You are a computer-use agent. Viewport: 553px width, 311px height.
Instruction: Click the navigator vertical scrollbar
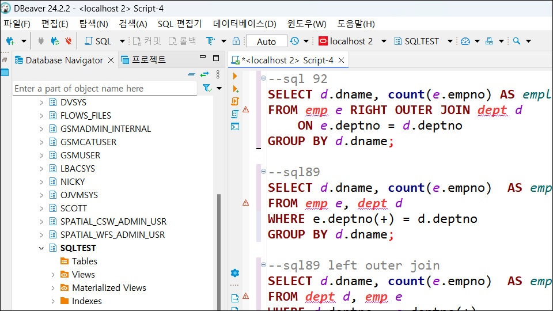click(x=219, y=252)
